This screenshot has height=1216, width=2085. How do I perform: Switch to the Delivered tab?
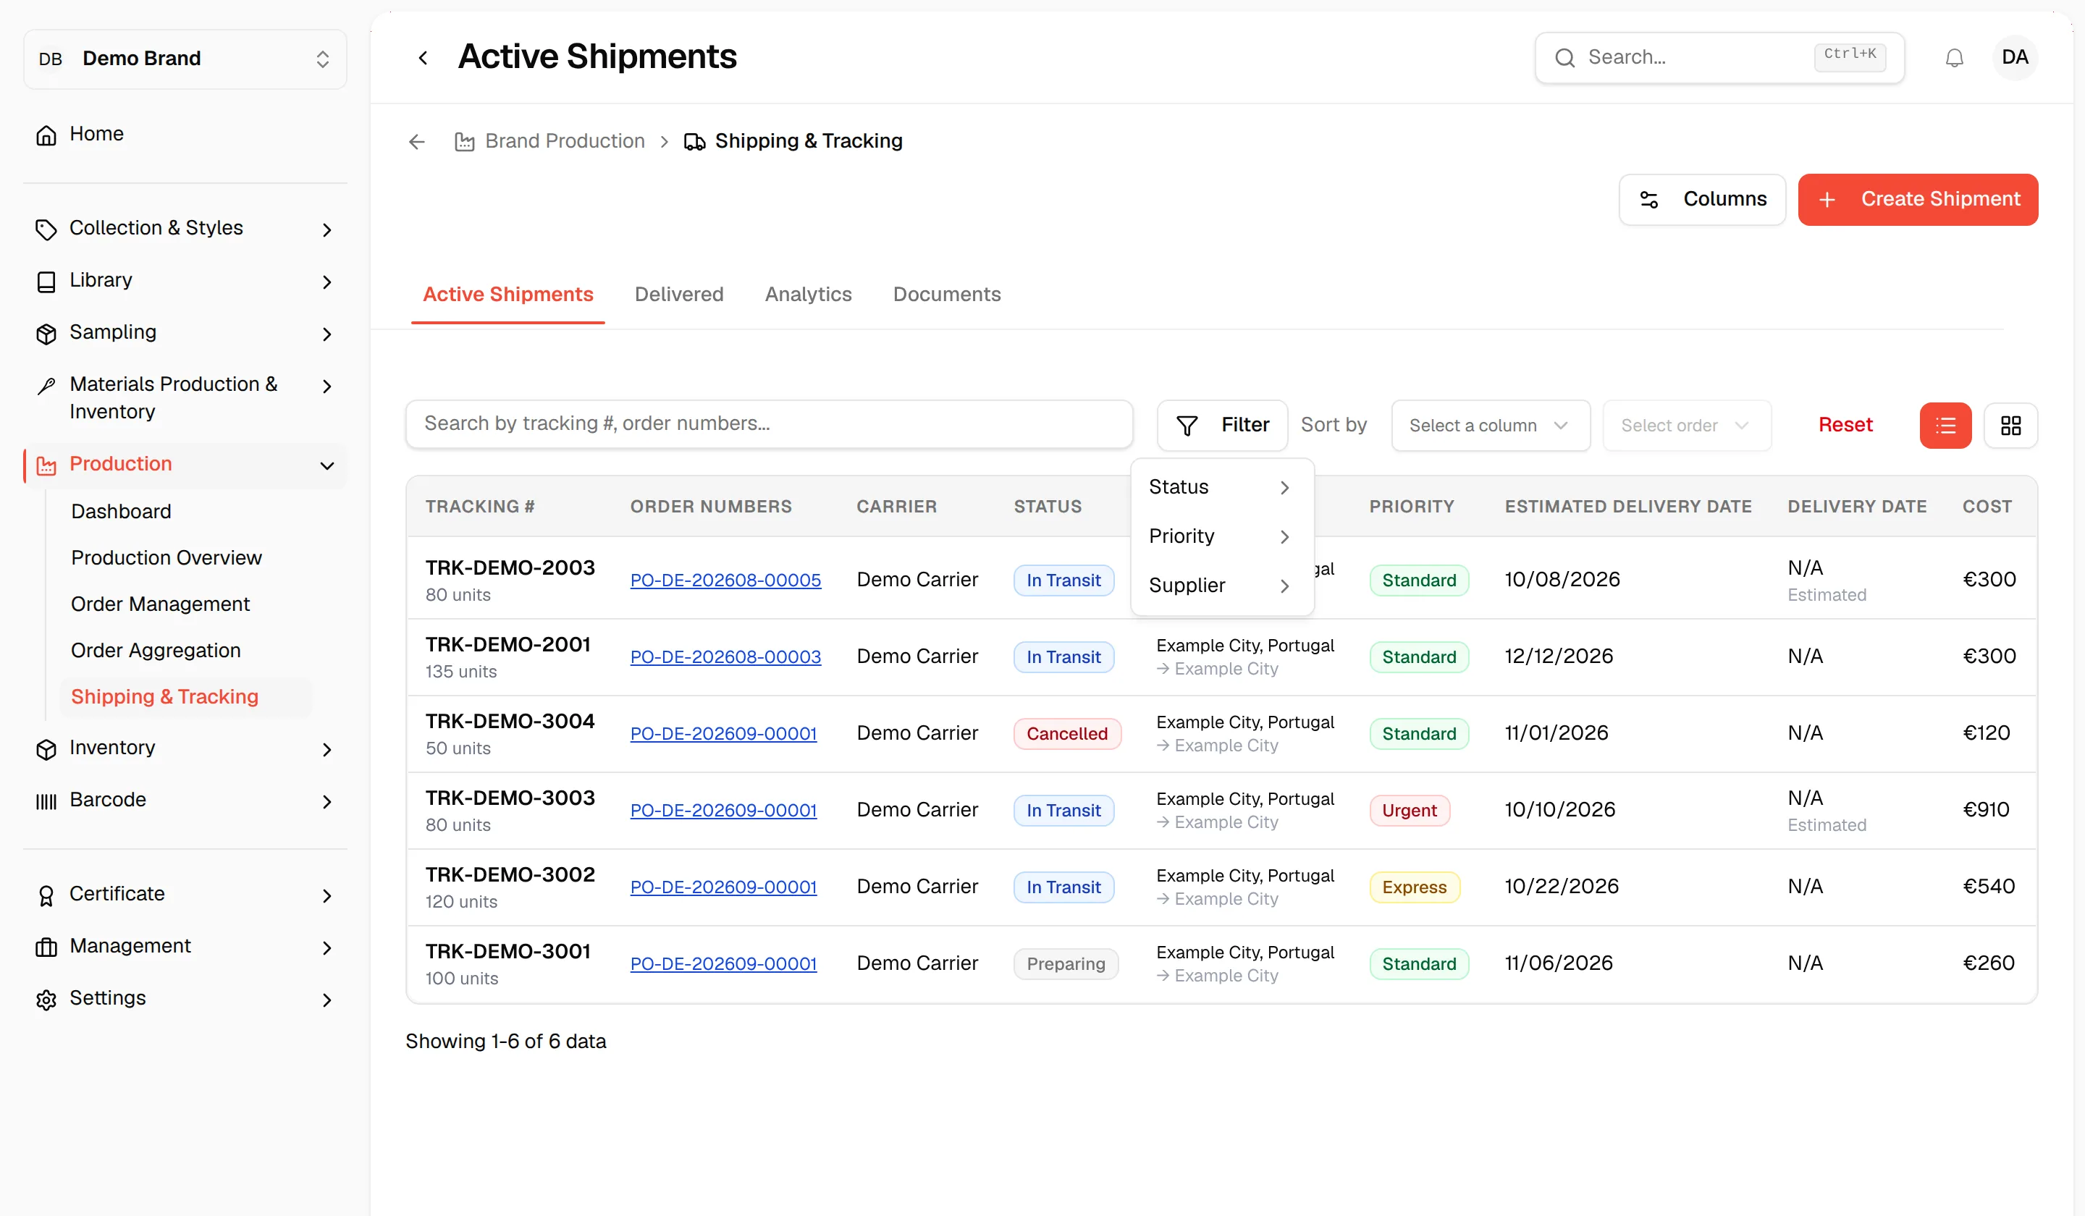678,295
